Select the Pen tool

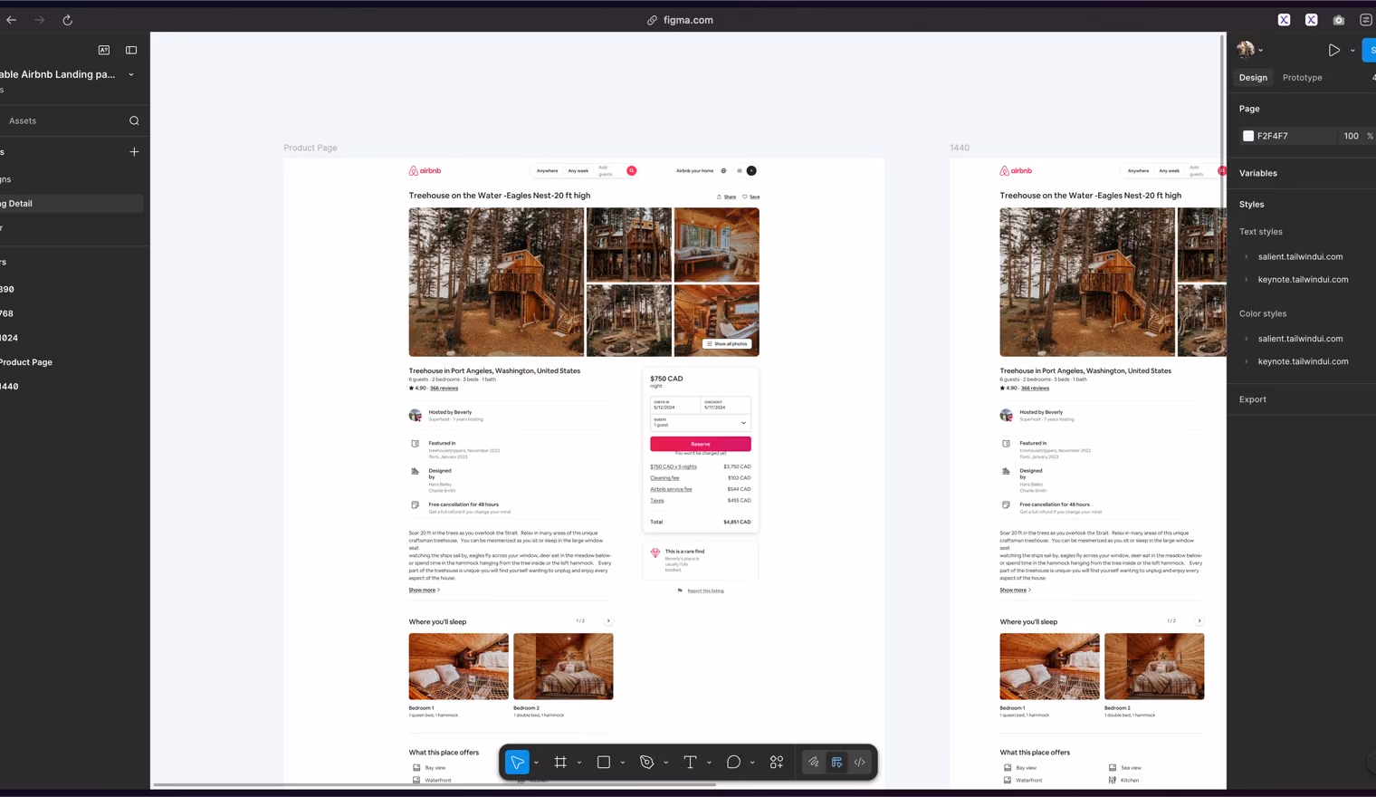pos(646,763)
